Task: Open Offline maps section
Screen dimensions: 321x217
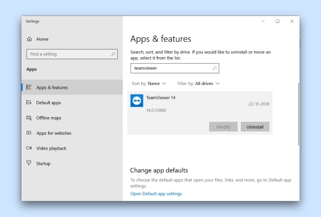Action: pos(72,118)
